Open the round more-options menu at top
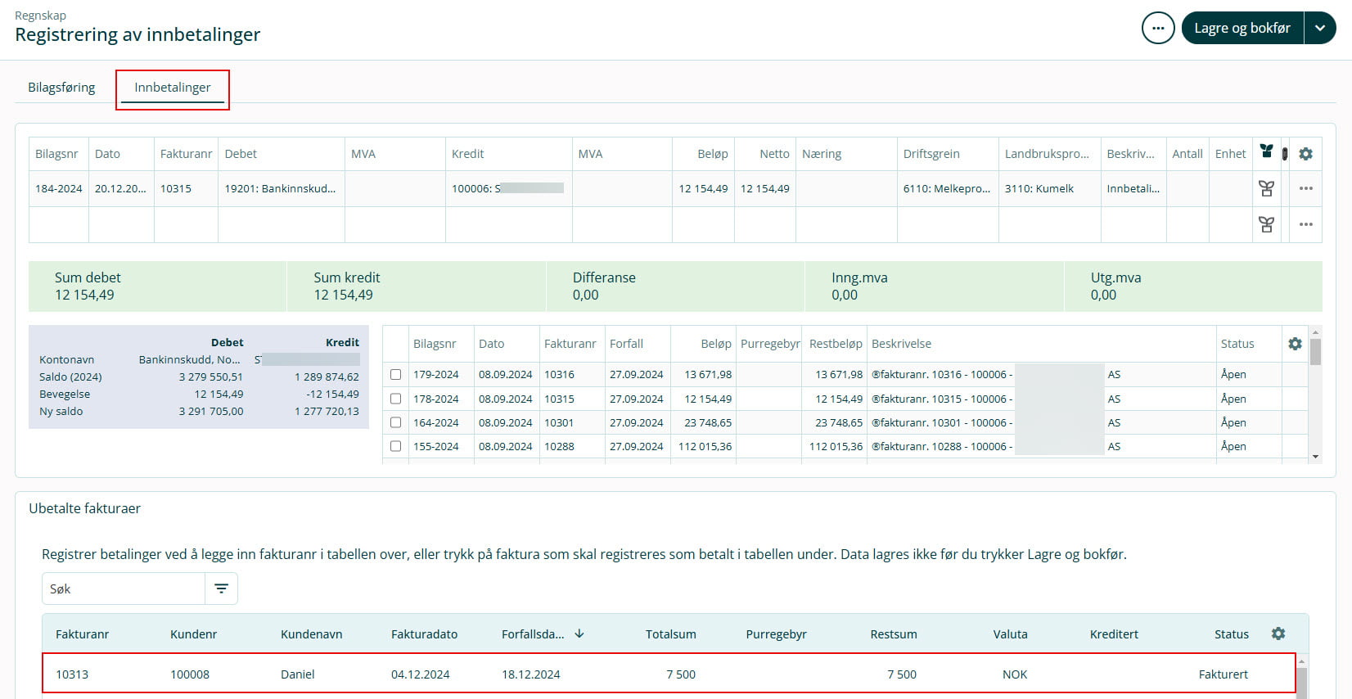 click(1157, 28)
